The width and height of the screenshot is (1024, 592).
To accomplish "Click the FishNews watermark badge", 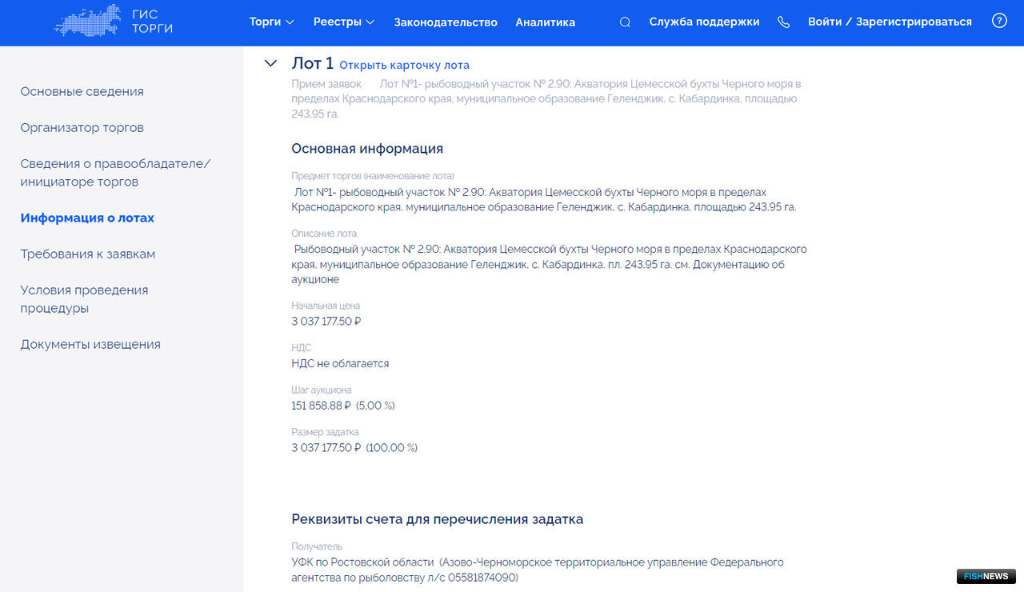I will coord(986,576).
